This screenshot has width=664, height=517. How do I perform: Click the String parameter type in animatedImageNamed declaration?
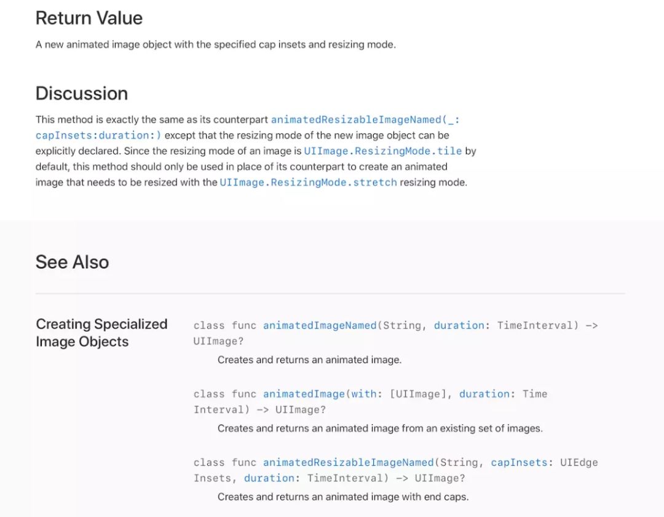(x=401, y=326)
